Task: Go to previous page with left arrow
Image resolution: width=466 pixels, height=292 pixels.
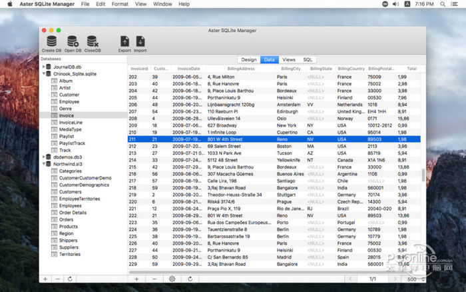Action: click(x=351, y=279)
